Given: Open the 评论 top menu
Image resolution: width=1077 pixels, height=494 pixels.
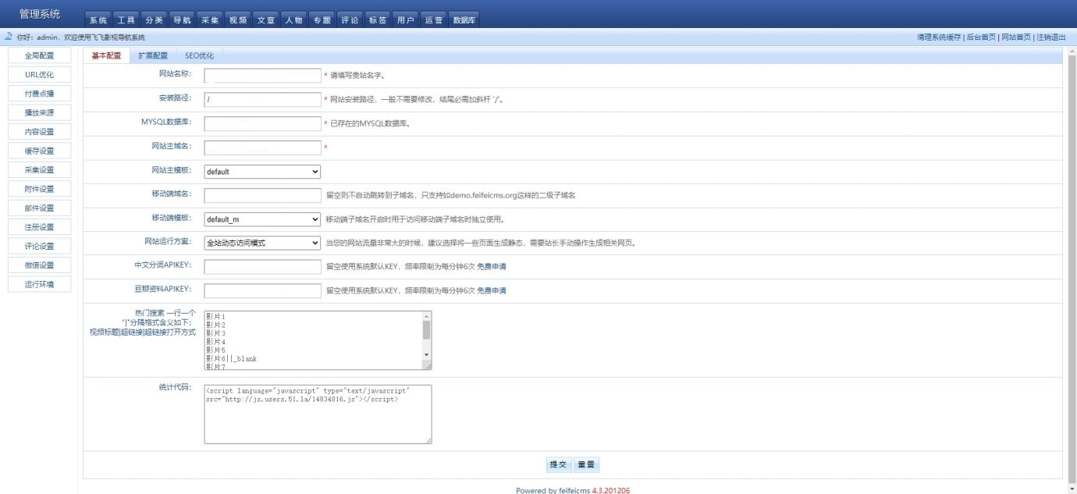Looking at the screenshot, I should coord(351,20).
